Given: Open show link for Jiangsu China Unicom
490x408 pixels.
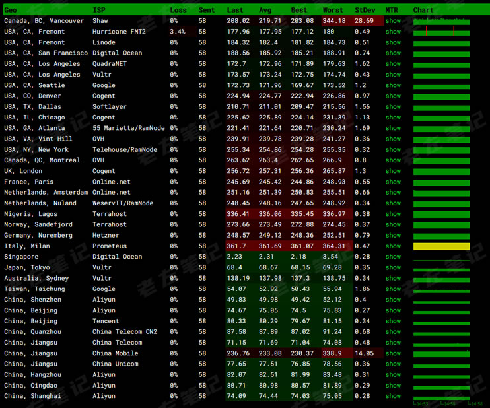Looking at the screenshot, I should [393, 364].
